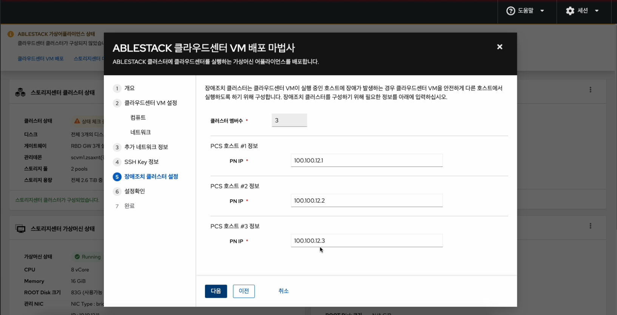The image size is (617, 315).
Task: Click the 'Running' VM status text
Action: [x=91, y=257]
